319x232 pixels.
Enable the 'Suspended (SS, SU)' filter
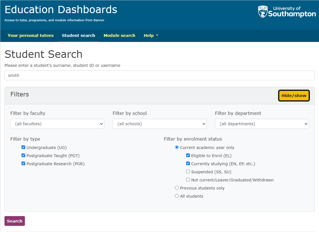(x=188, y=171)
